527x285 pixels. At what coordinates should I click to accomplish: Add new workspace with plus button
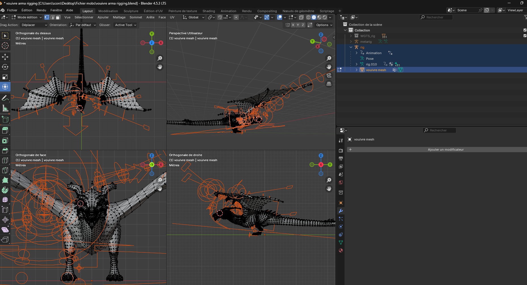(x=340, y=11)
